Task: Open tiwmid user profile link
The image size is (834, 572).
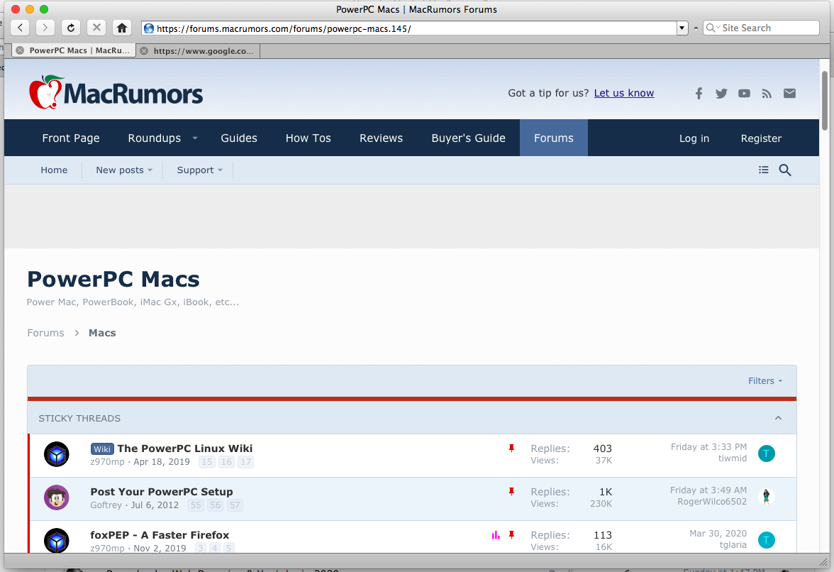Action: 732,458
